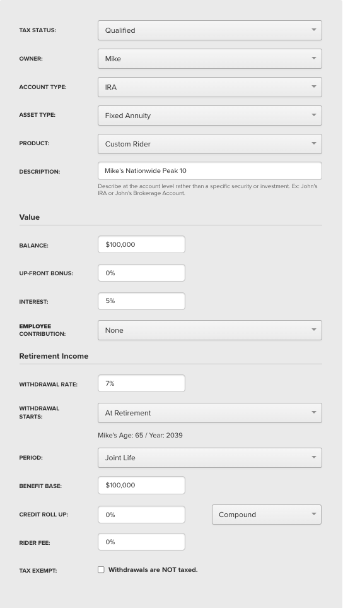Open the Compound roll up type dropdown
343x608 pixels.
point(267,515)
